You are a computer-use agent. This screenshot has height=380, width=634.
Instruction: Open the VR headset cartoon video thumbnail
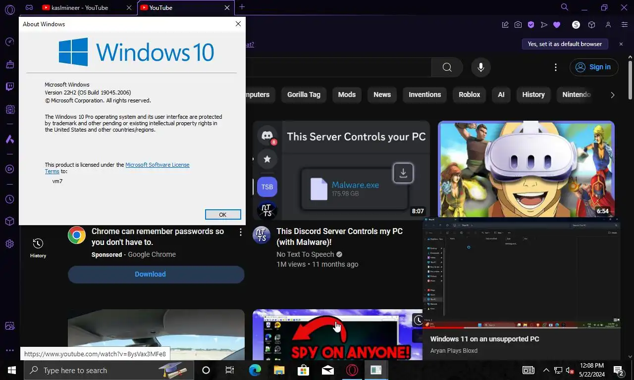tap(526, 169)
